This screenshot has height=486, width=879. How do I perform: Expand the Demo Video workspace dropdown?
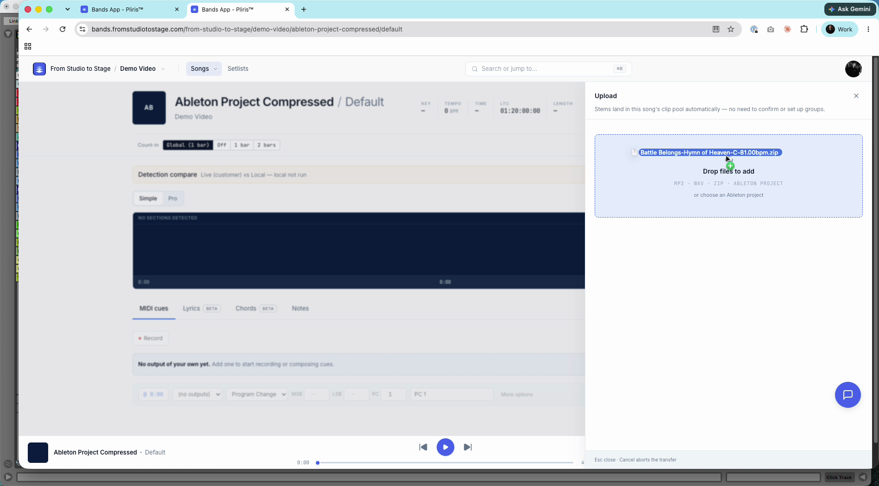[x=163, y=69]
